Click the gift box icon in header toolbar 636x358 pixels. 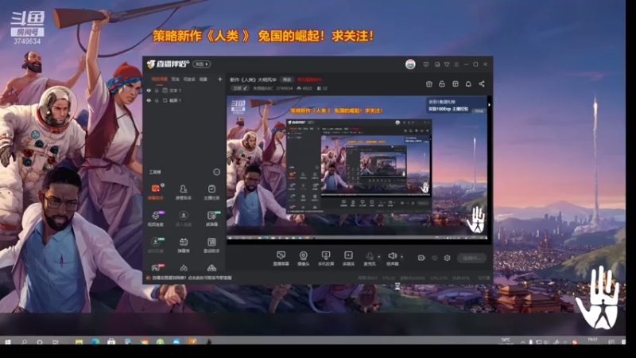tap(429, 84)
